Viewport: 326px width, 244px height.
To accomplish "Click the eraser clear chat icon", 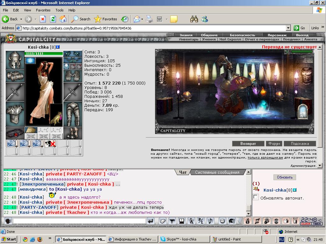I will 163,221.
